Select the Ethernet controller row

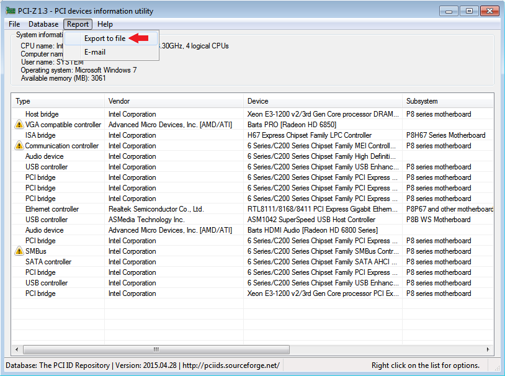point(253,208)
